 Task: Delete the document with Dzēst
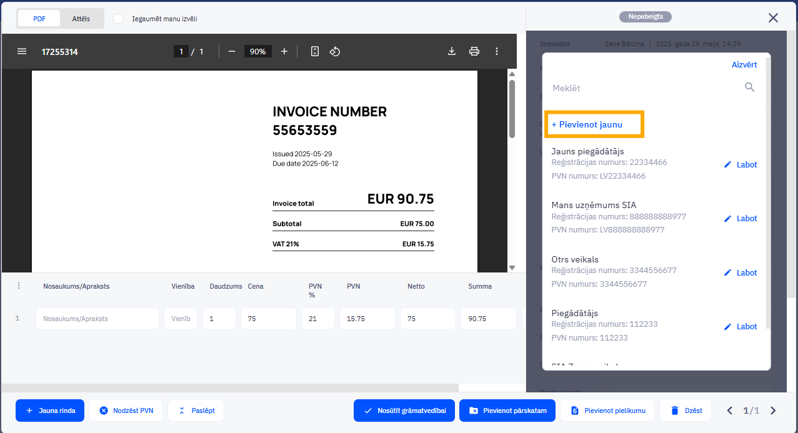(686, 411)
